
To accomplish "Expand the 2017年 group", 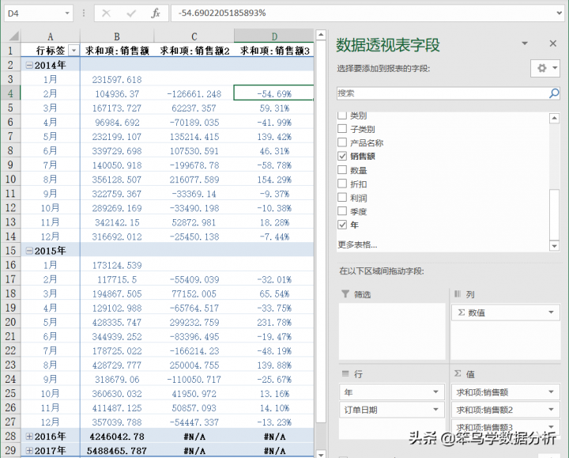I will tap(29, 450).
